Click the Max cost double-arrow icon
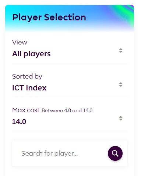 click(121, 118)
